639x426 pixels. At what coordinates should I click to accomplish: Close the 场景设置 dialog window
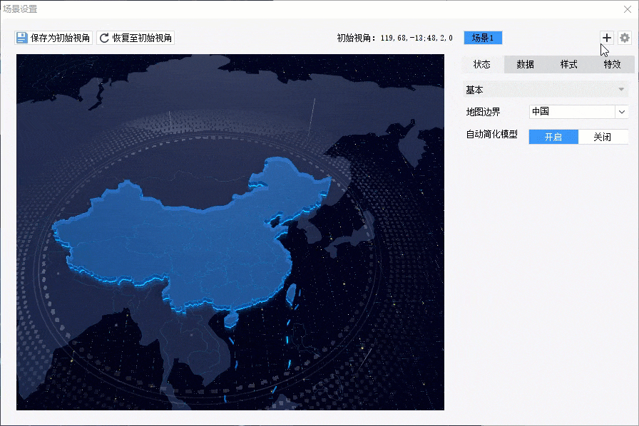pos(628,9)
